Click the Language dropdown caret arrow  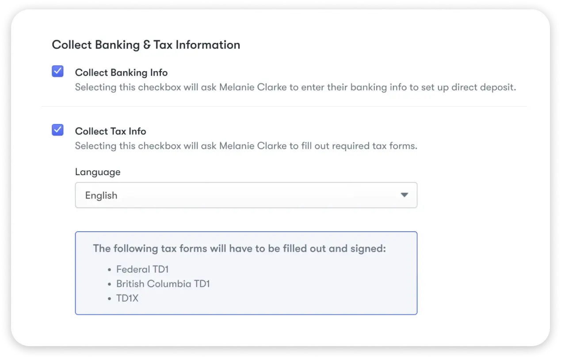tap(404, 195)
